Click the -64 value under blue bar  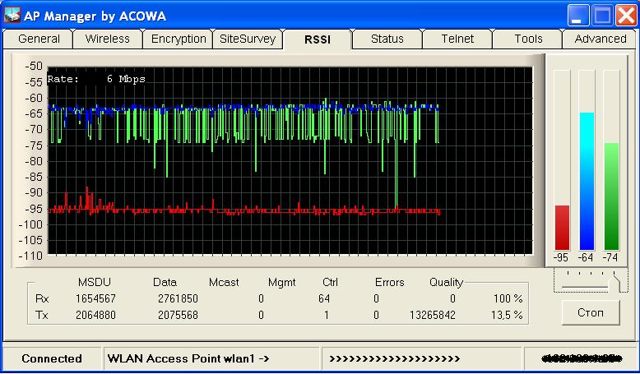[586, 257]
